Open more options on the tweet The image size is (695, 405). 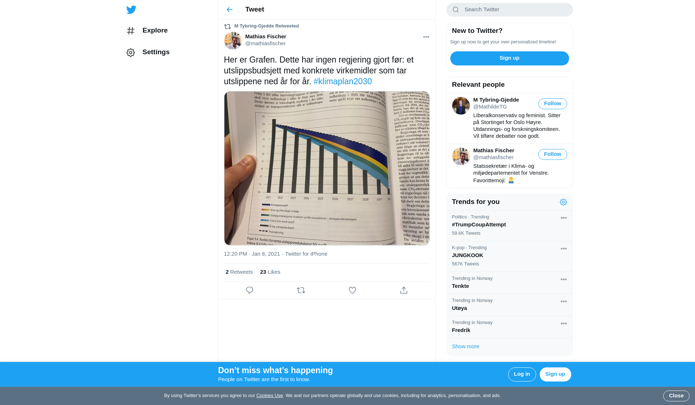[x=426, y=37]
